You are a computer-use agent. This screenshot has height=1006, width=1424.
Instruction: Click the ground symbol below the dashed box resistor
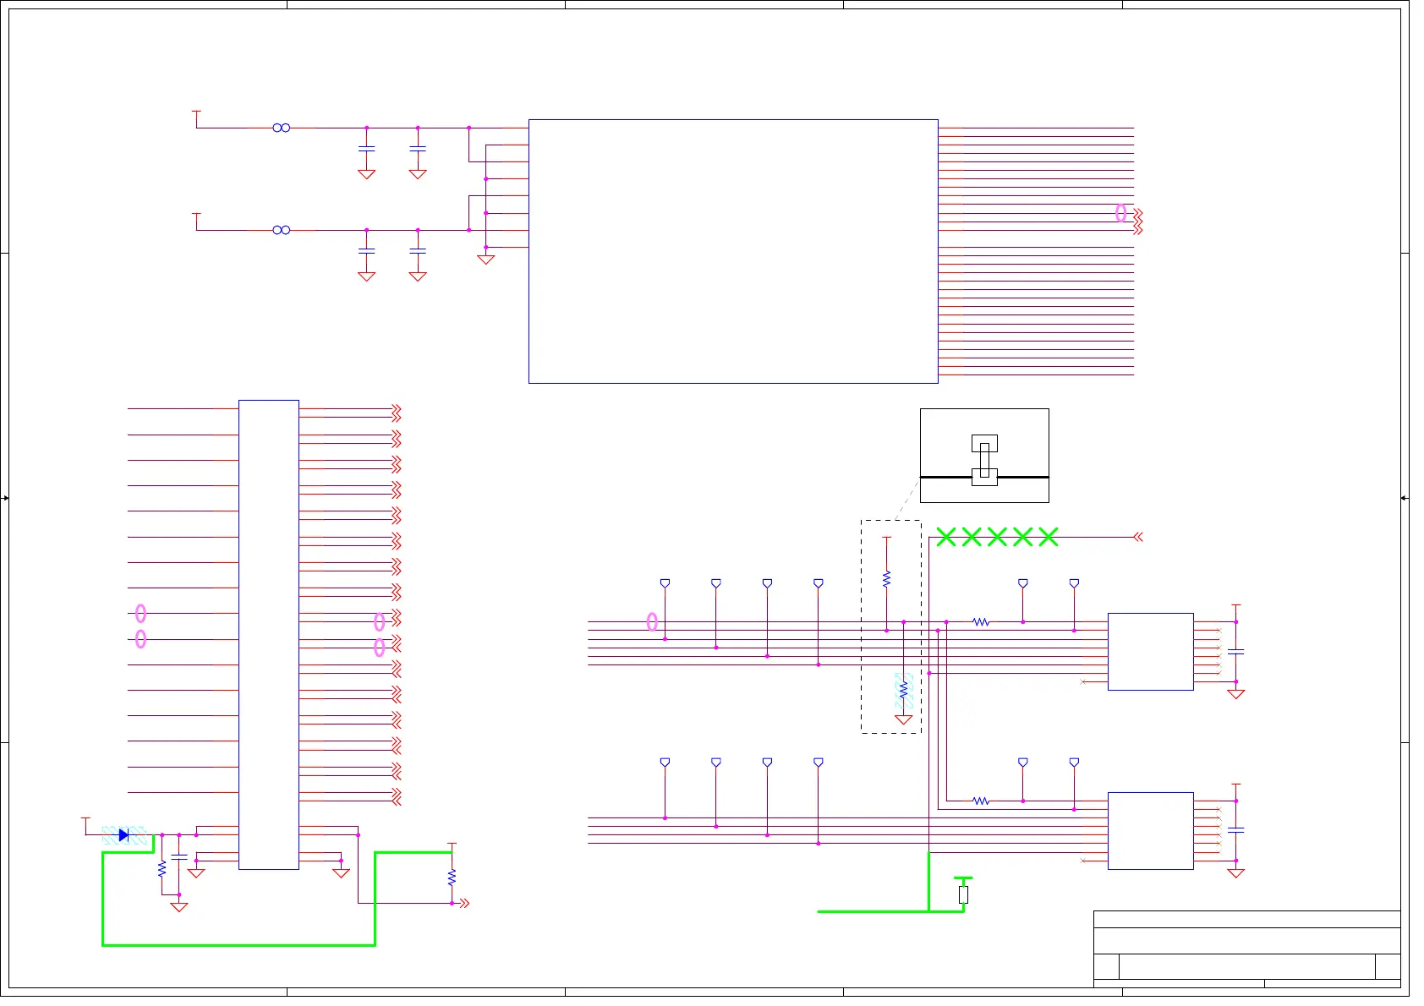[903, 720]
